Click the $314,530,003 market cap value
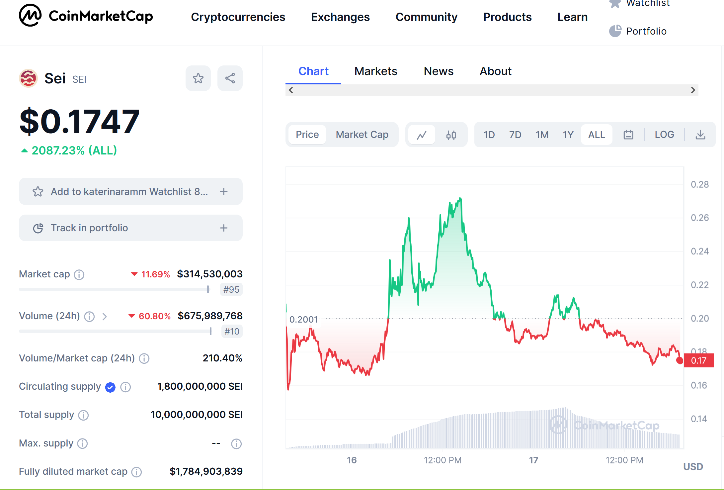724x490 pixels. (210, 274)
